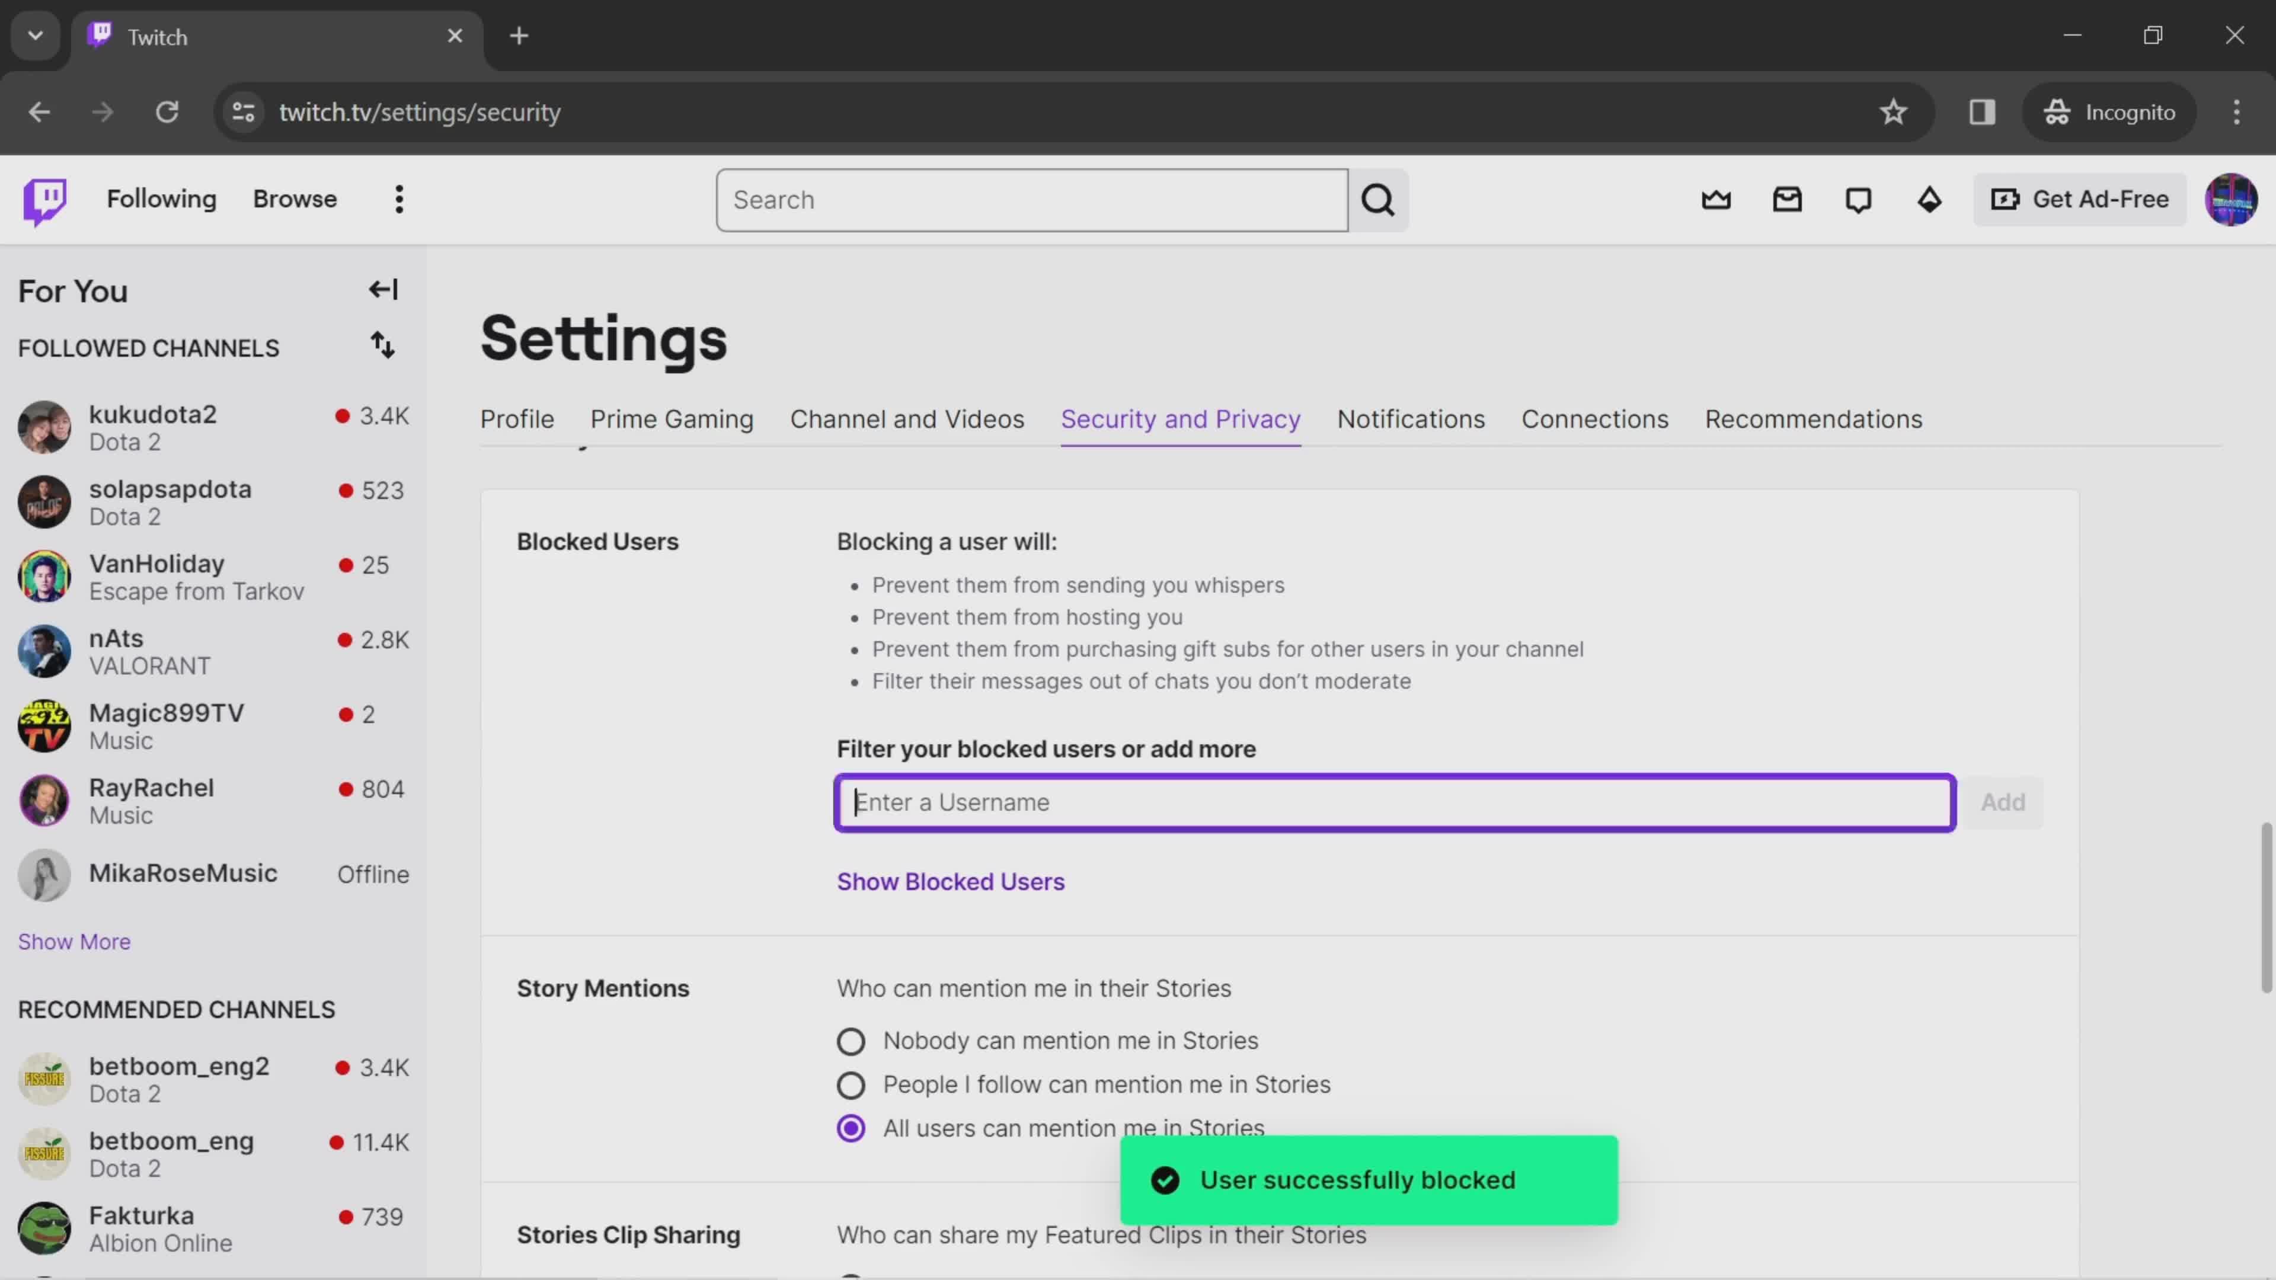
Task: Click the inbox/messages icon
Action: click(1787, 199)
